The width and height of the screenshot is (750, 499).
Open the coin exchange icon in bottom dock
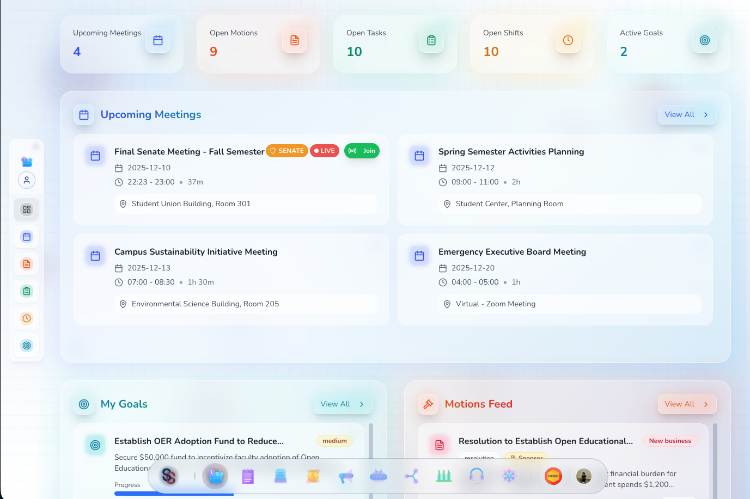[x=313, y=476]
